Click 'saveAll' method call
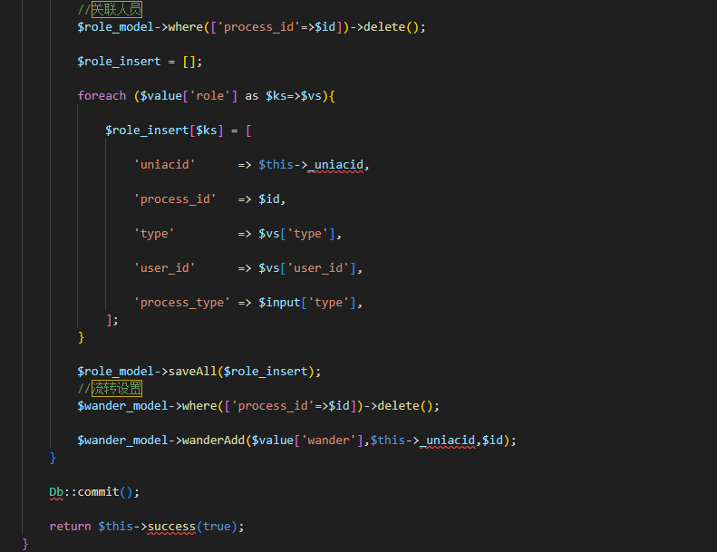The image size is (717, 552). pos(192,372)
